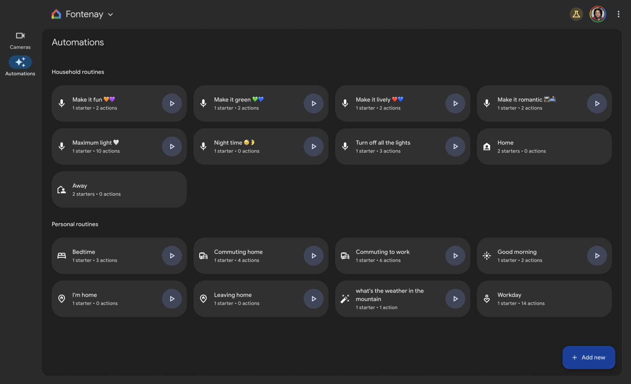Click the weather routine magic wand icon
The height and width of the screenshot is (384, 631).
(345, 299)
